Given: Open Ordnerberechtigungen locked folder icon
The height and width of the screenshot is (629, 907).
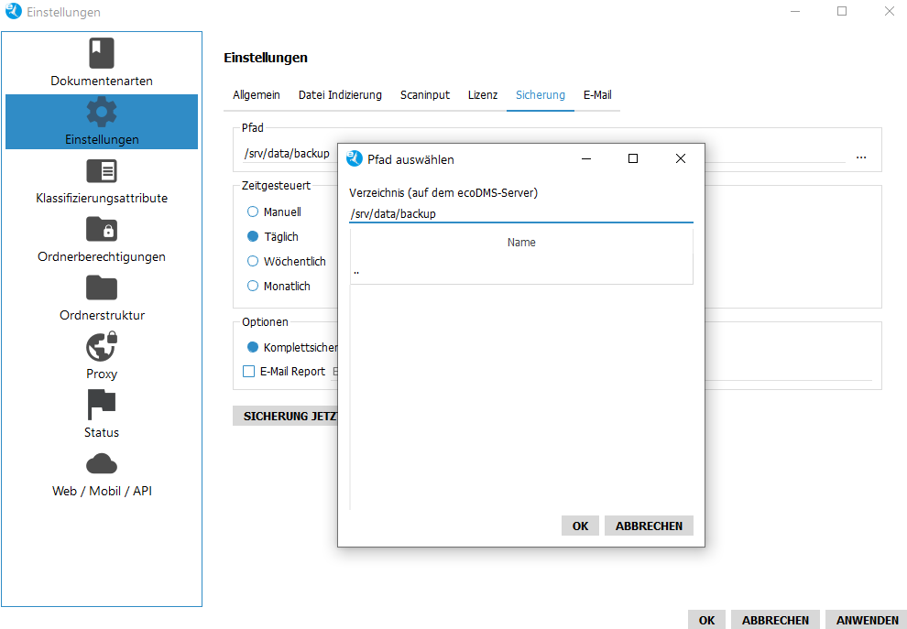Looking at the screenshot, I should (x=102, y=229).
